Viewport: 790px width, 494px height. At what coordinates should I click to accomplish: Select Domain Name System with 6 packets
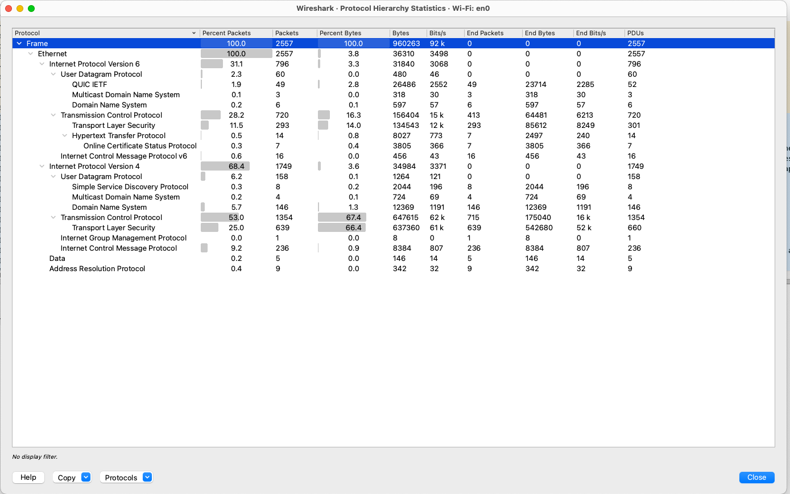coord(394,105)
